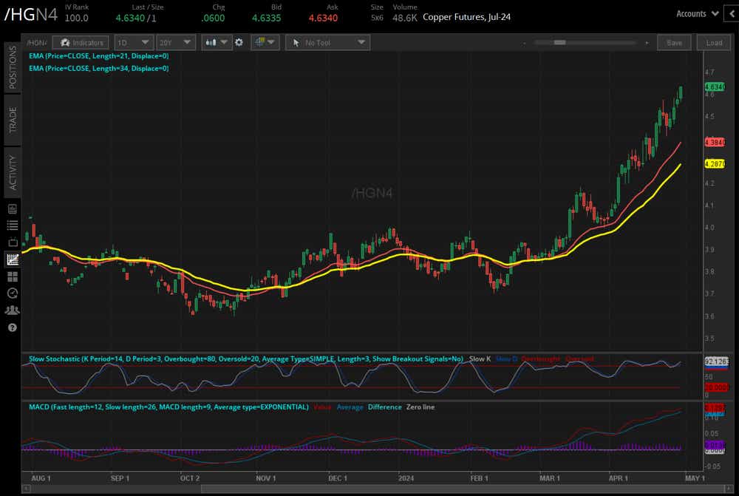This screenshot has height=496, width=739.
Task: Open the chart settings gear
Action: (239, 42)
